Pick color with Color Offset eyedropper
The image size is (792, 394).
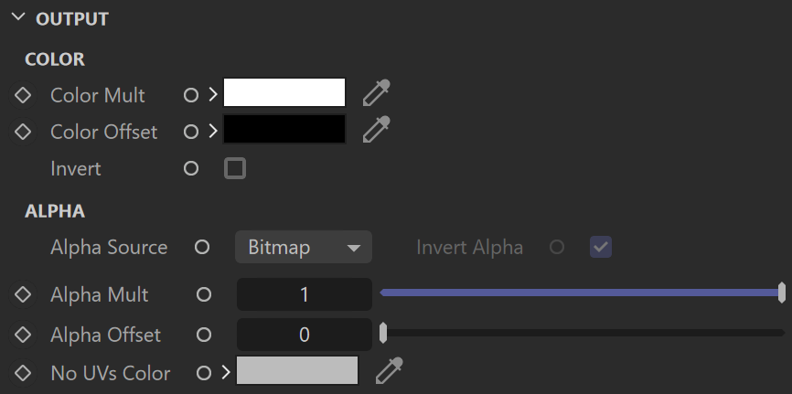[377, 129]
